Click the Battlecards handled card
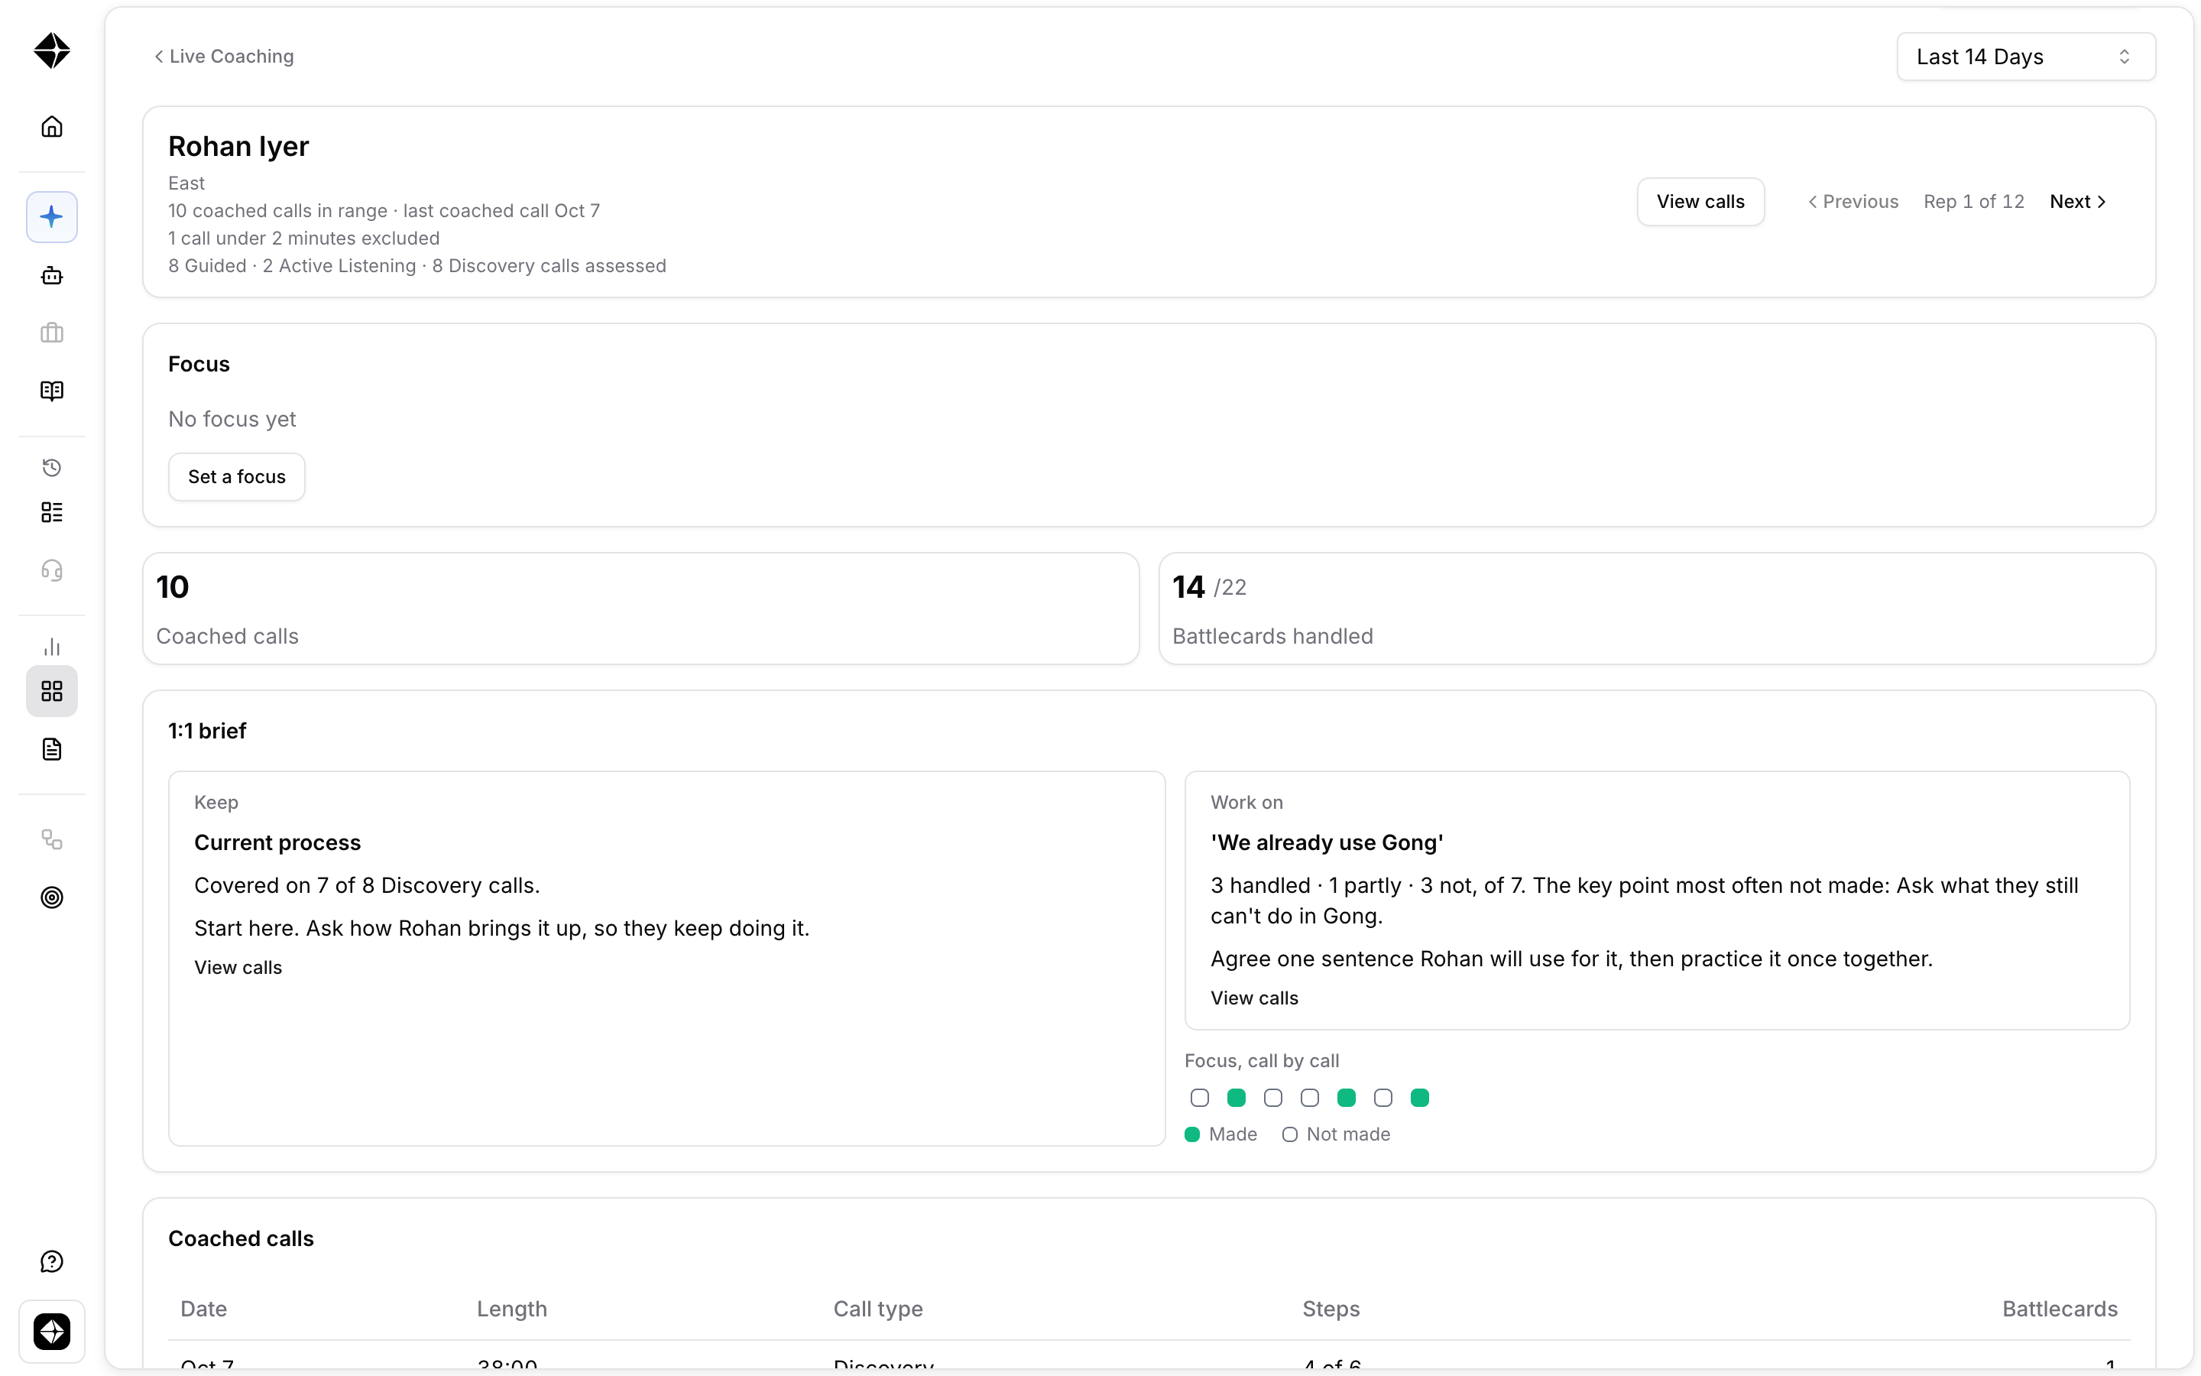 1657,608
